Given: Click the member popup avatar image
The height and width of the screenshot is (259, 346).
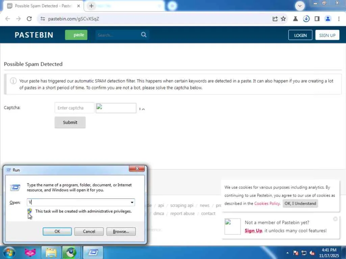Looking at the screenshot, I should tap(232, 226).
